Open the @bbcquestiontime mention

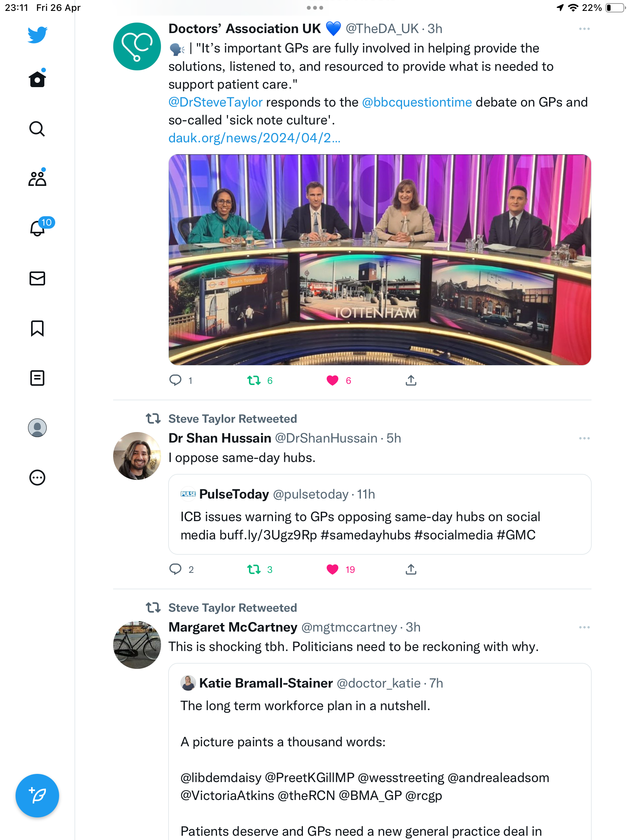click(417, 102)
